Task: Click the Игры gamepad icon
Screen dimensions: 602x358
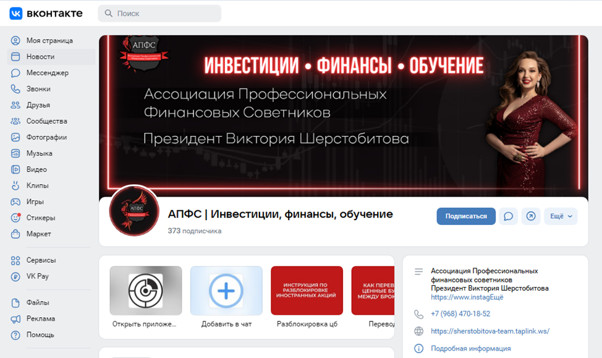Action: [x=15, y=202]
